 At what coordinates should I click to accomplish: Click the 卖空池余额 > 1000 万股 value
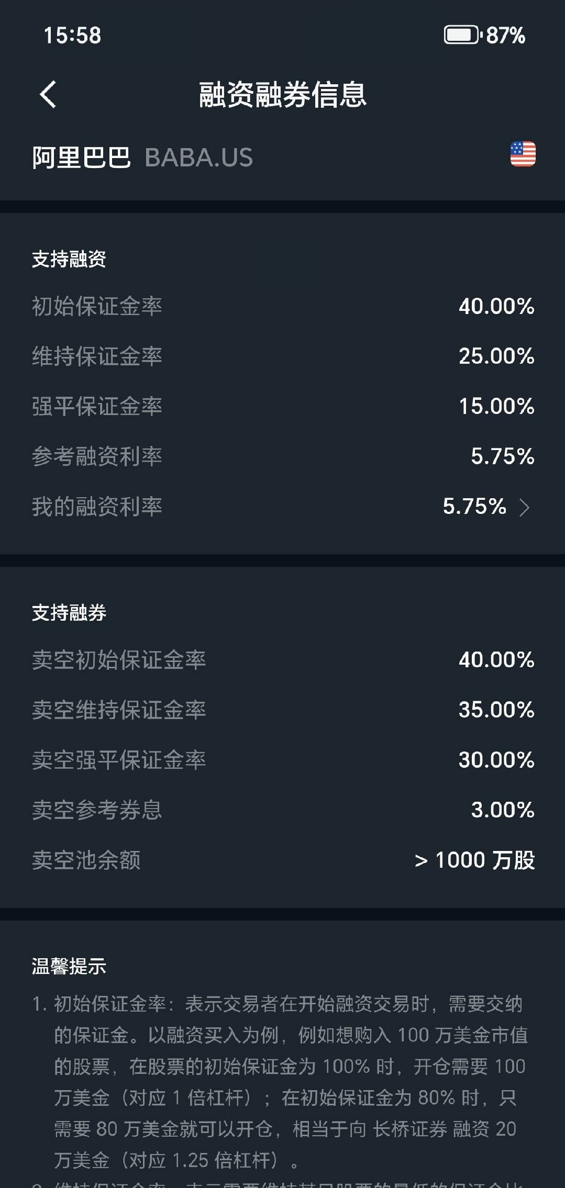point(474,860)
